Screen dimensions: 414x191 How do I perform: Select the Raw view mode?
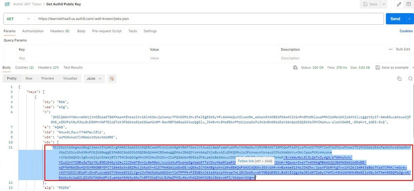point(29,79)
